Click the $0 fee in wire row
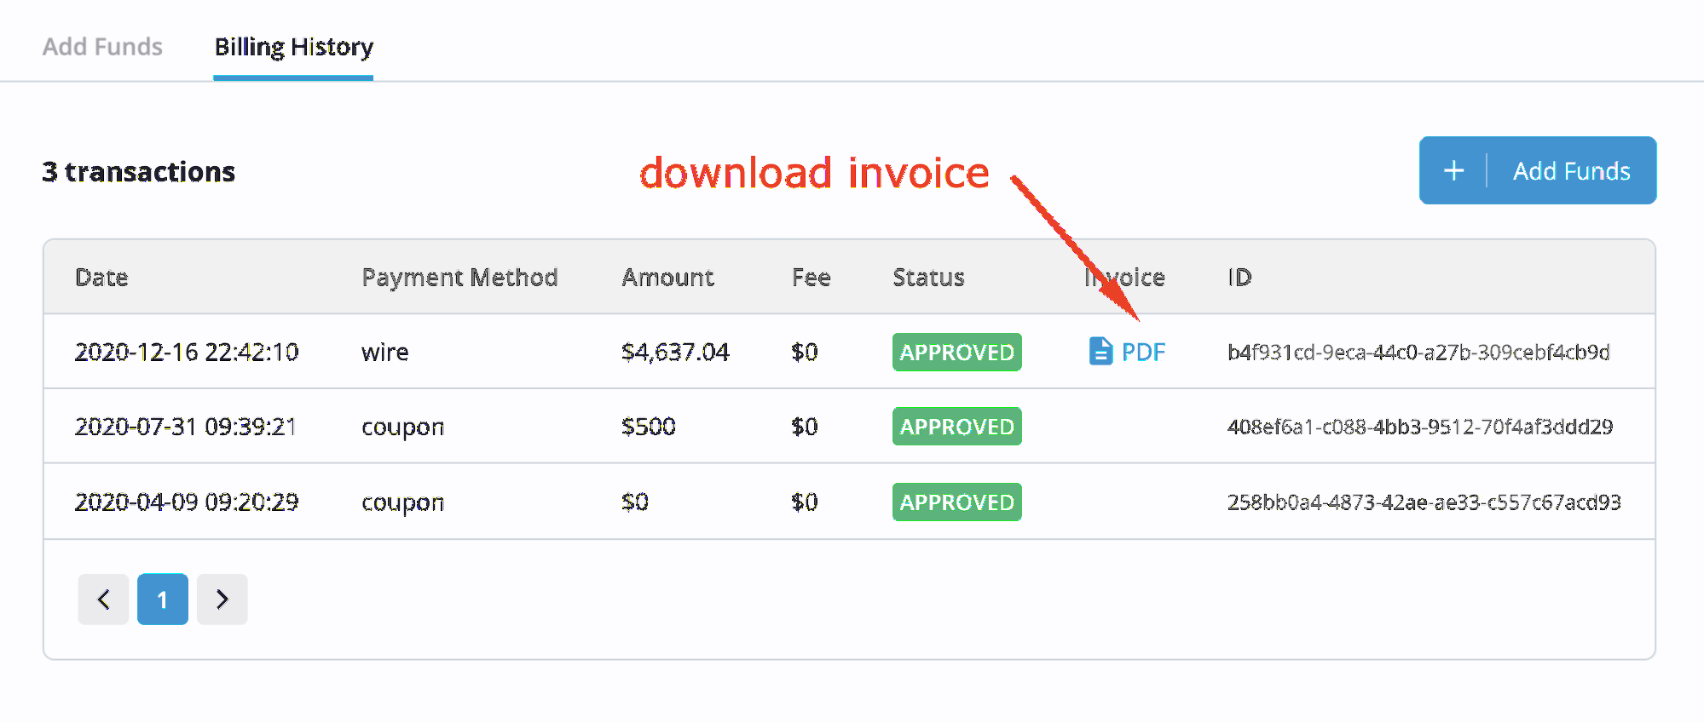This screenshot has height=723, width=1704. pos(804,352)
